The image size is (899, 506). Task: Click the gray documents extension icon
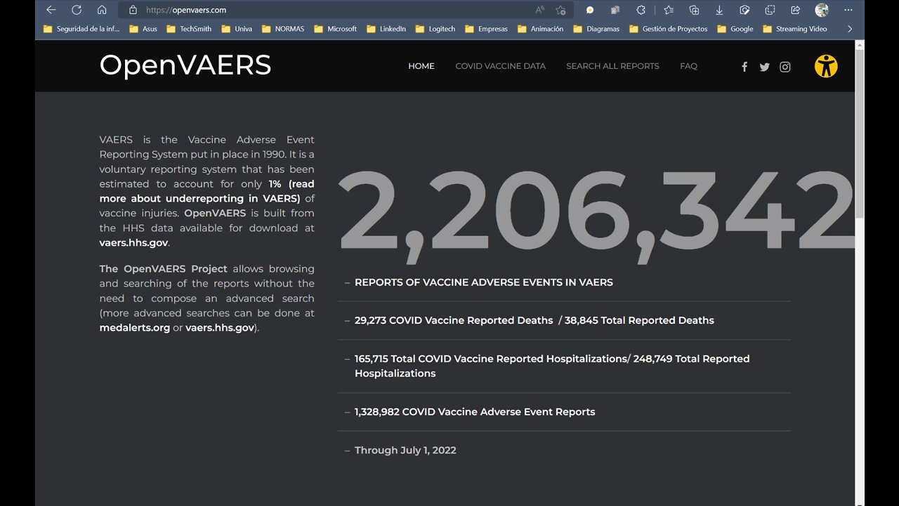(615, 10)
